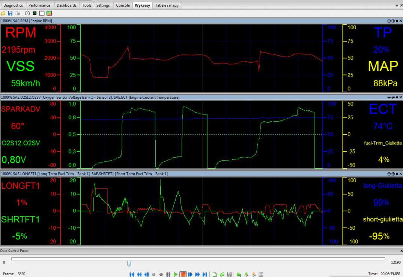Zoom in the Long Term Fuel Trim panel

[393, 174]
